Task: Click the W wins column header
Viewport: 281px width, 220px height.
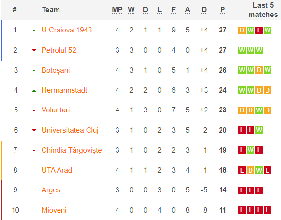Action: click(131, 10)
